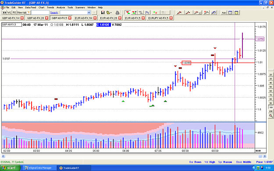The height and width of the screenshot is (171, 274).
Task: Toggle the grey triangle indicators icon
Action: 140,13
